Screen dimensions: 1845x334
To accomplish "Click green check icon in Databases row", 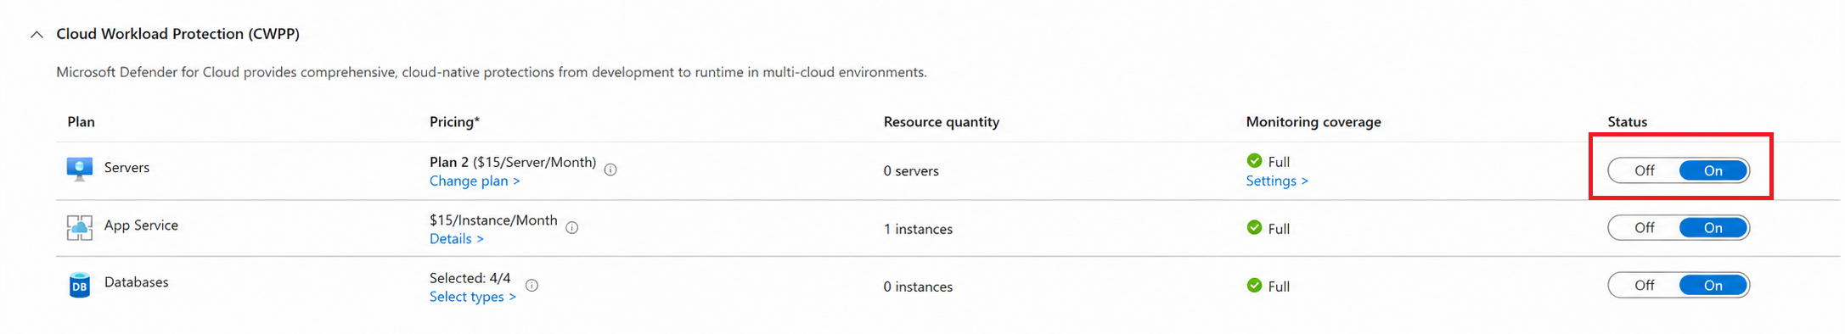I will pyautogui.click(x=1254, y=285).
